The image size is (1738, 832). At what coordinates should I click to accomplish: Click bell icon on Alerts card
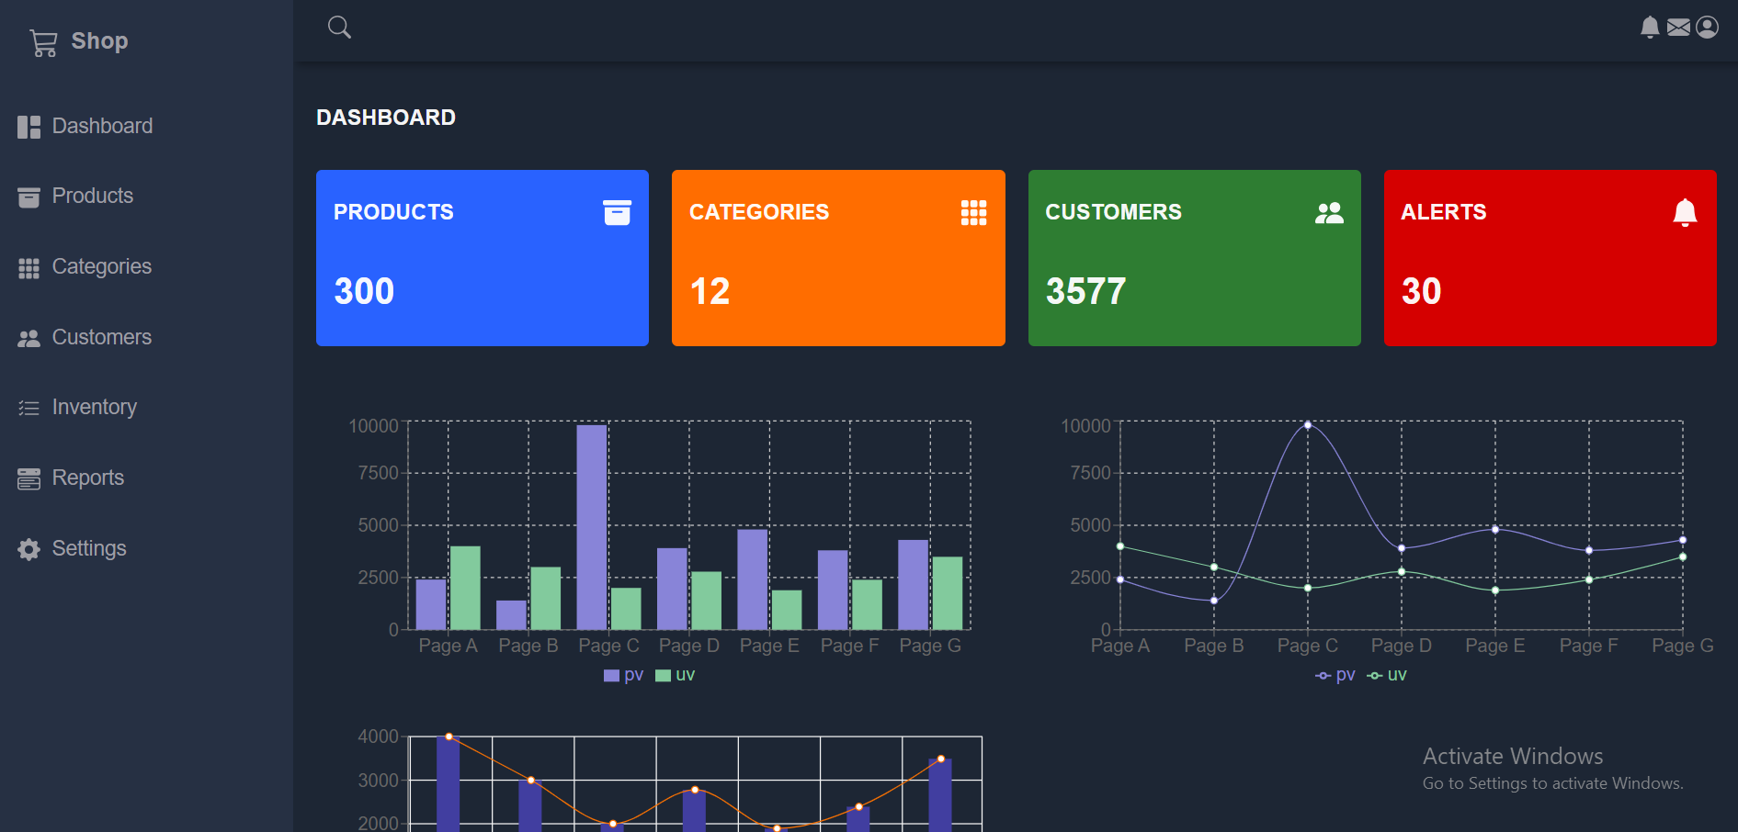[x=1685, y=212]
